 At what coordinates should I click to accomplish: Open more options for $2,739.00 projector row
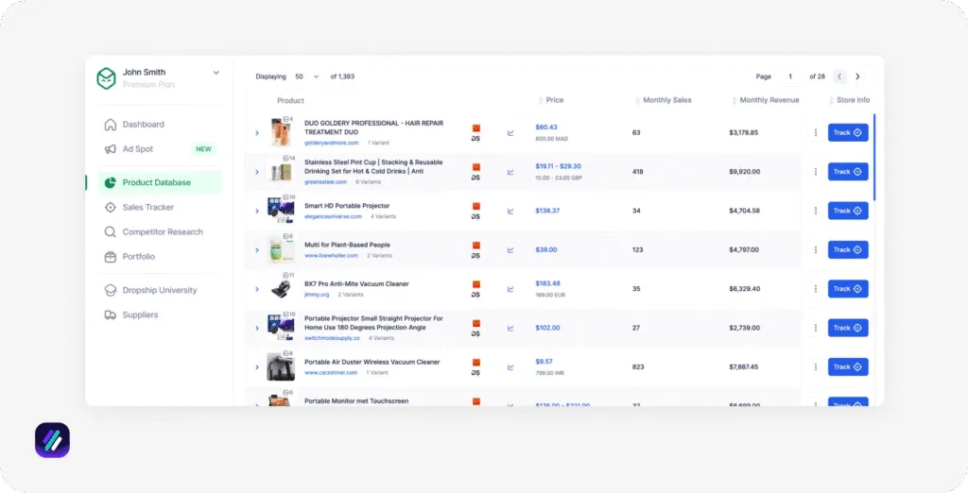click(x=816, y=328)
